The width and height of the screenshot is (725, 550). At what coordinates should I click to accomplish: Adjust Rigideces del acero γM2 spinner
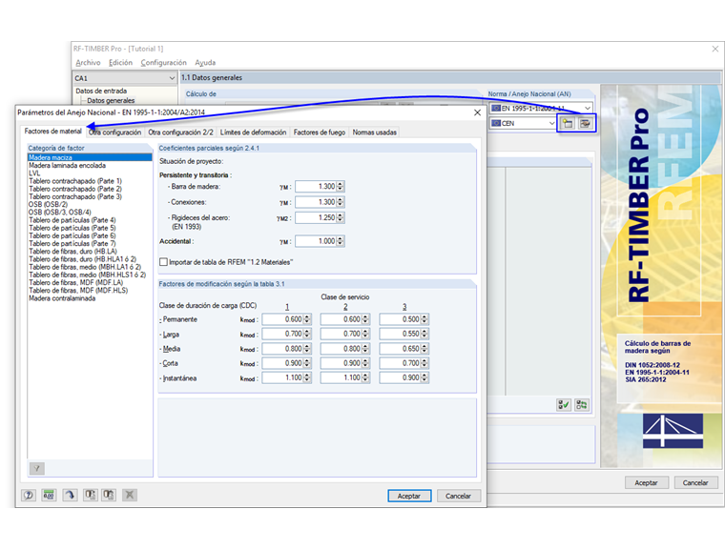point(341,217)
